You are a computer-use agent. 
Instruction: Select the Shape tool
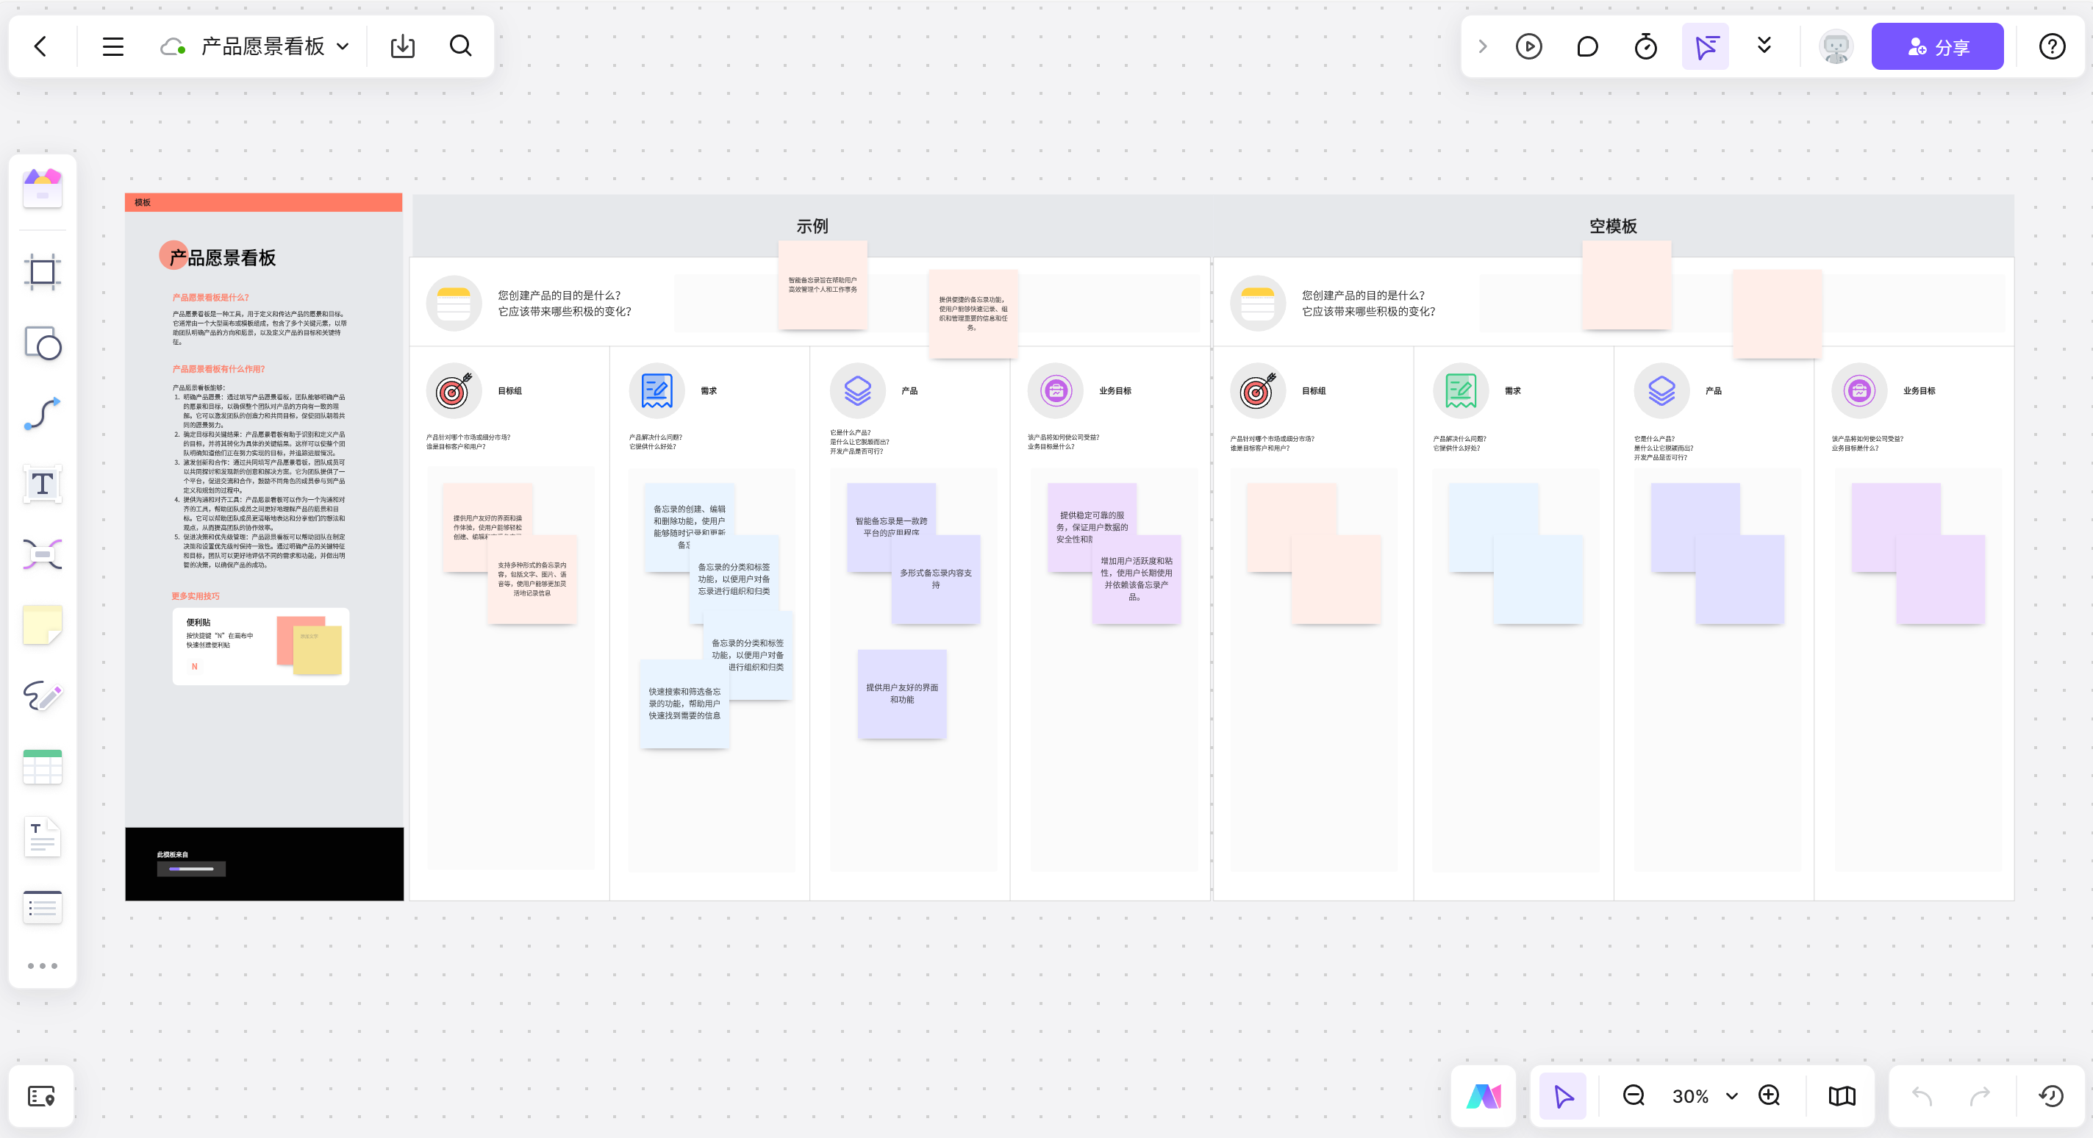pos(42,343)
